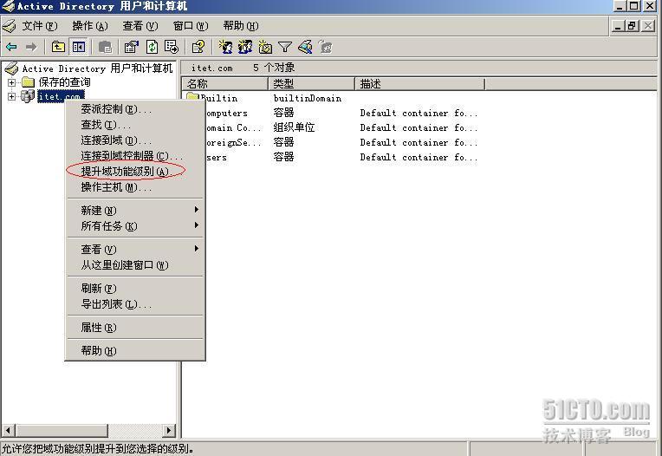Open the 查看 menu in the menu bar
Screen dimensions: 662x456
(x=140, y=26)
